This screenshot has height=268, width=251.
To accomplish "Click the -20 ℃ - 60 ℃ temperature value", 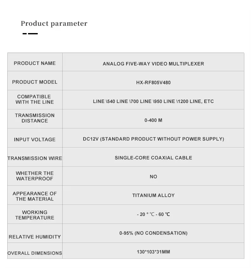I will (x=153, y=214).
